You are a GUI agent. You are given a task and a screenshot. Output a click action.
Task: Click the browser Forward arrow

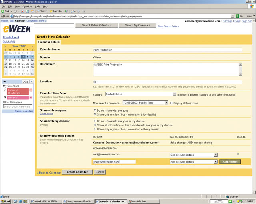tap(15, 11)
